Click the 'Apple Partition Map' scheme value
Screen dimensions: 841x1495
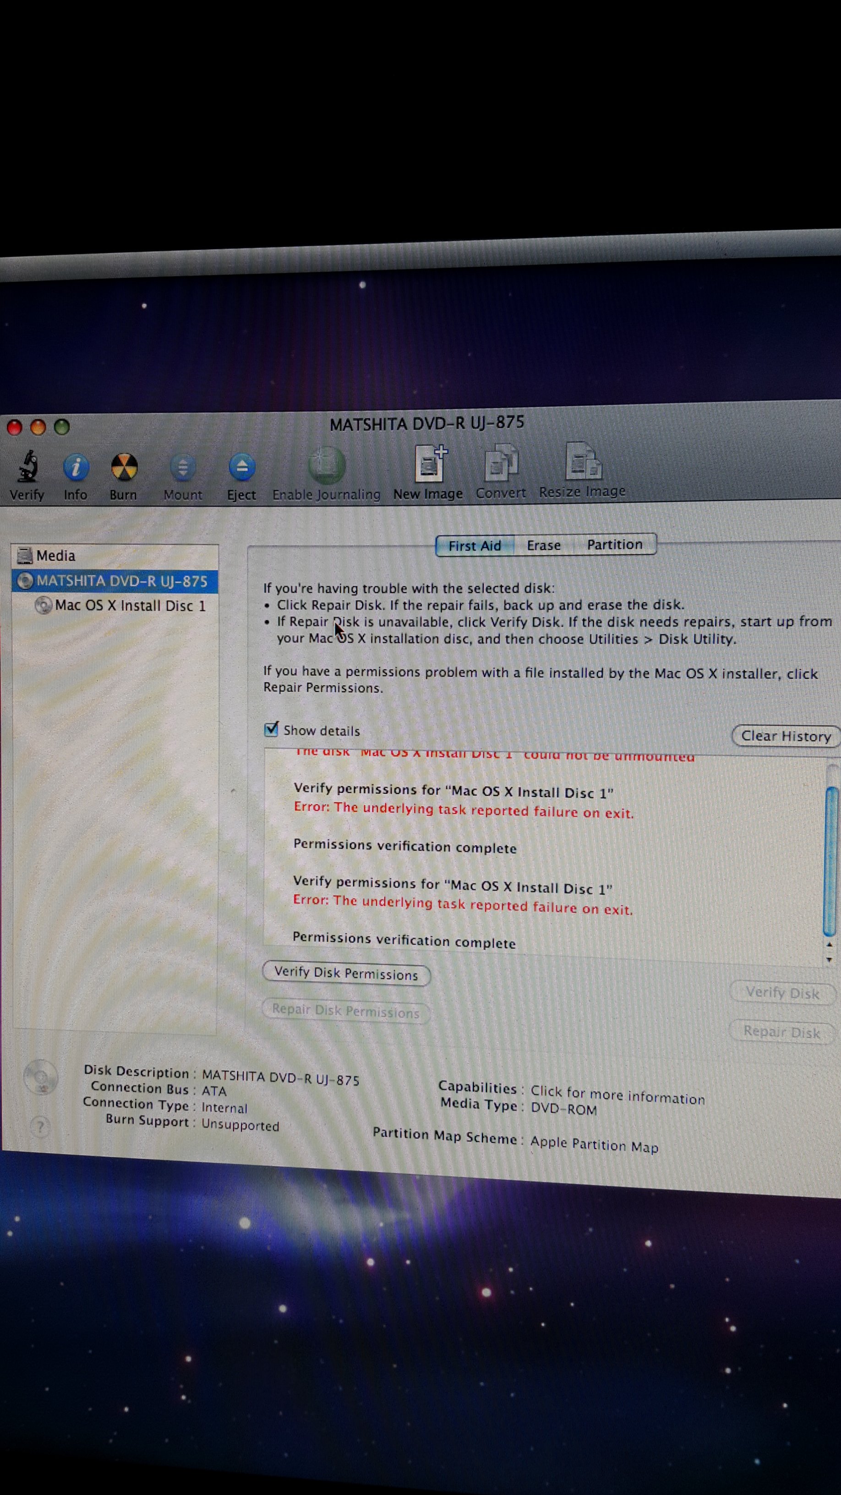pos(594,1144)
